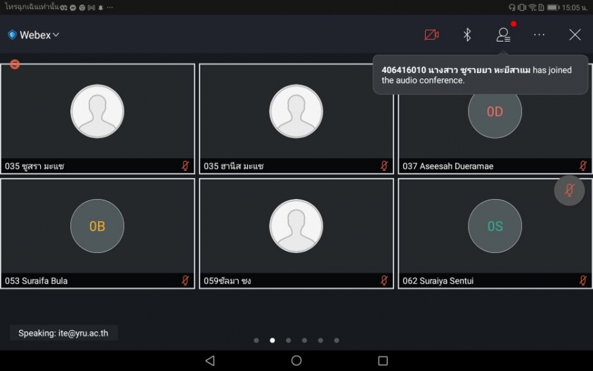This screenshot has height=371, width=593.
Task: Tap the Webex shield security icon
Action: (x=12, y=35)
